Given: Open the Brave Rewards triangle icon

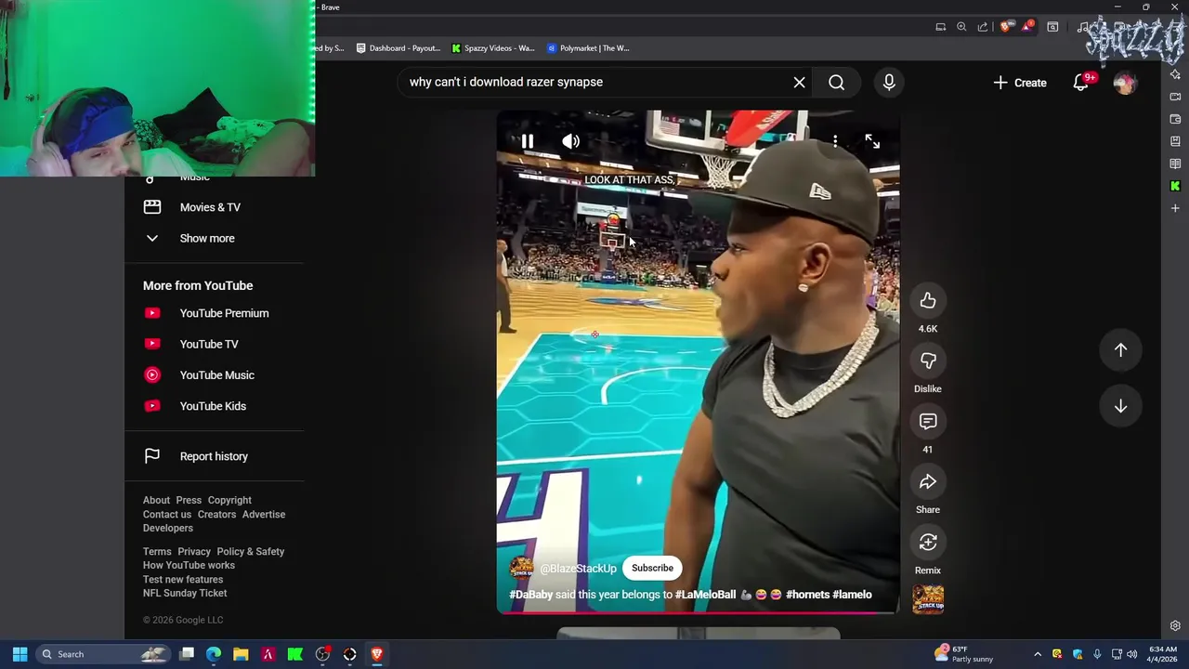Looking at the screenshot, I should (x=1027, y=27).
